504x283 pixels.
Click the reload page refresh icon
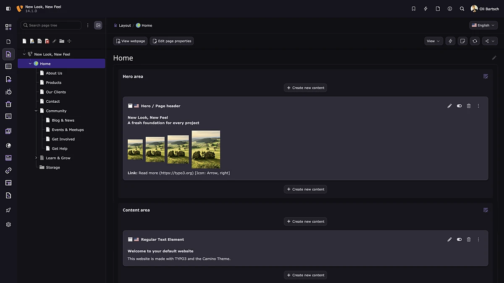(475, 41)
